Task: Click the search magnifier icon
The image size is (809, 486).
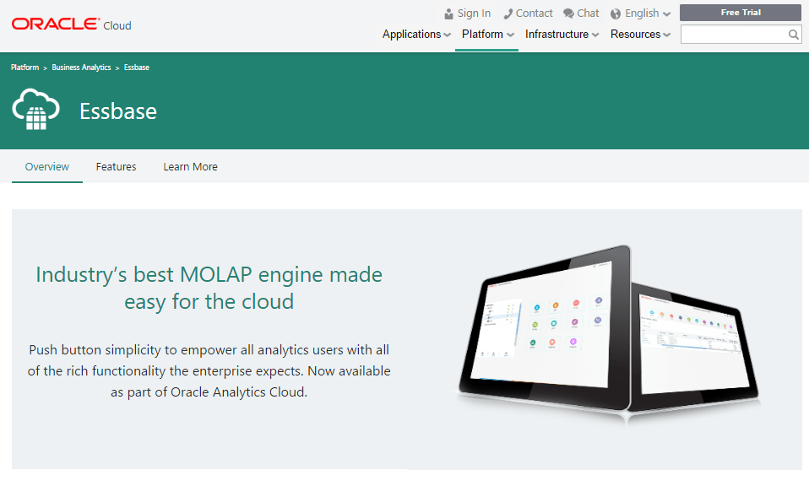Action: point(794,35)
